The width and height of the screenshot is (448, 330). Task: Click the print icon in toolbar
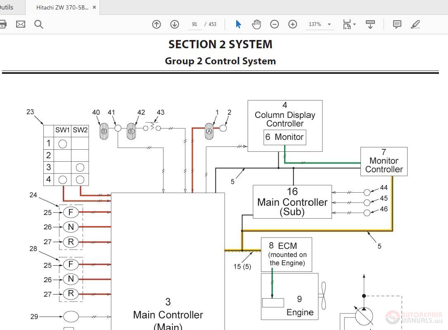2,24
